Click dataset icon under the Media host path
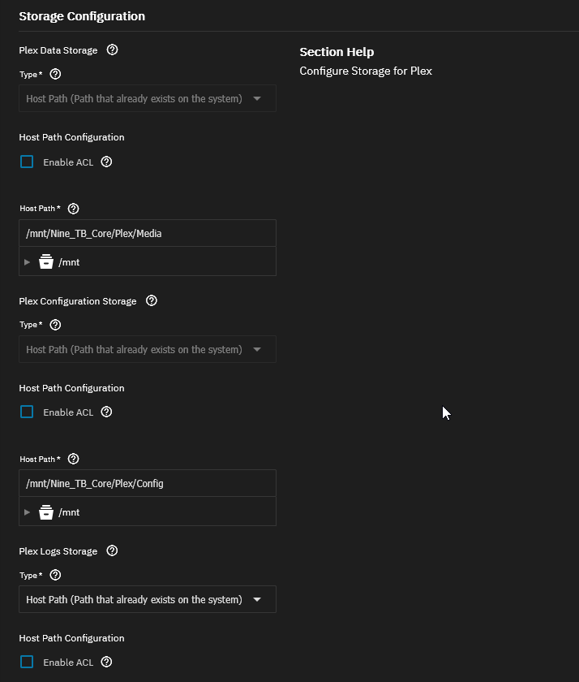579x682 pixels. click(46, 261)
